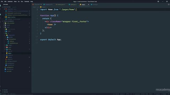
Task: Expand the top-level node_modules folder
Action: tap(3, 23)
